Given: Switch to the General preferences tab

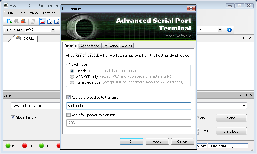Looking at the screenshot, I should coord(71,45).
